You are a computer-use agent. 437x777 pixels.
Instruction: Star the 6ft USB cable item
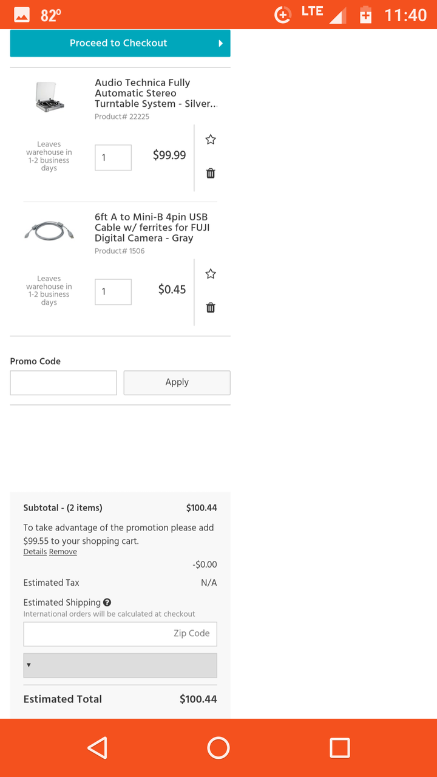tap(211, 274)
